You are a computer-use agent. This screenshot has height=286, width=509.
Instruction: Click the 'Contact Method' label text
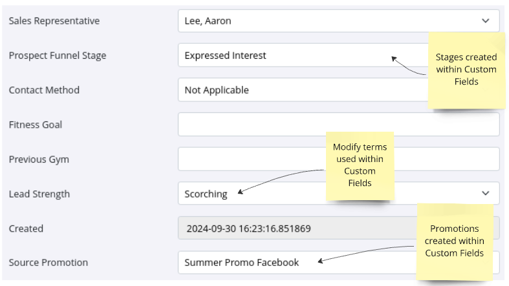click(44, 90)
